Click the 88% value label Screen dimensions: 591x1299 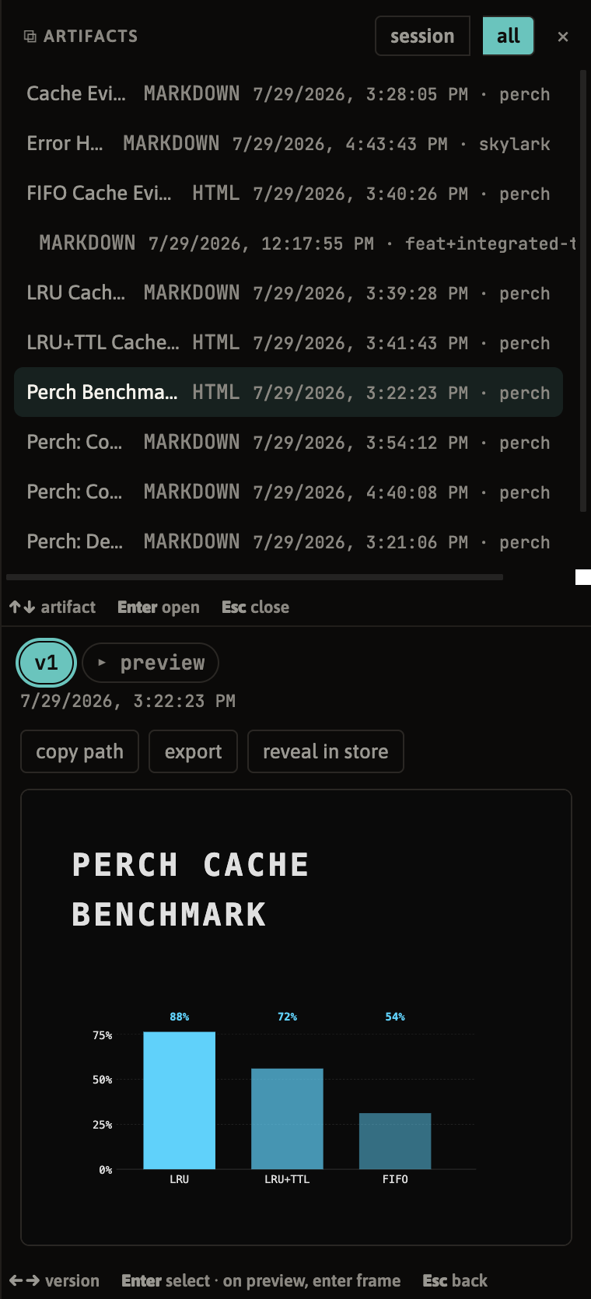(x=179, y=1017)
